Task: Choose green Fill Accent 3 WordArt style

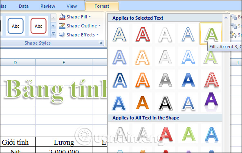Action: [211, 33]
